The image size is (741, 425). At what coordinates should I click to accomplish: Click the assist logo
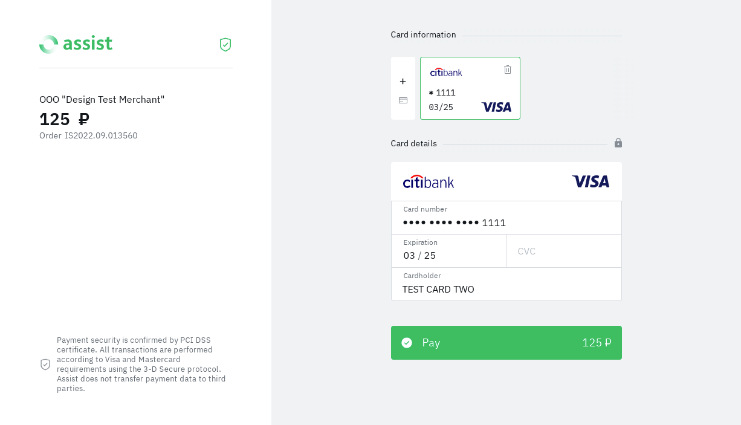(x=76, y=44)
